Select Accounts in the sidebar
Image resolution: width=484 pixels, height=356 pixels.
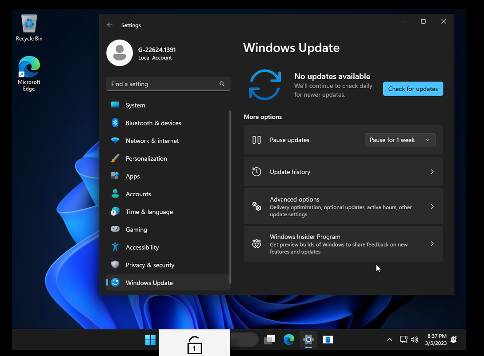click(x=168, y=194)
